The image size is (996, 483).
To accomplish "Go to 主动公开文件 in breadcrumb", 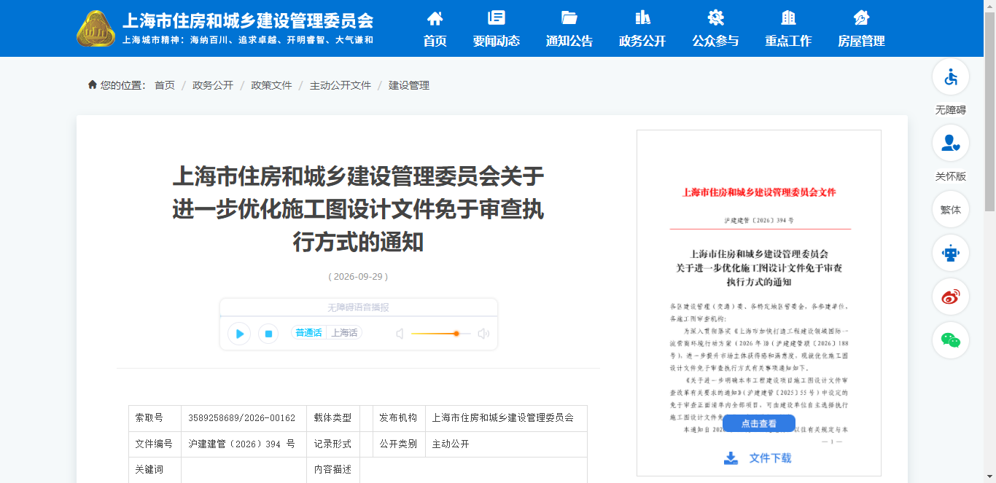I will pyautogui.click(x=341, y=85).
